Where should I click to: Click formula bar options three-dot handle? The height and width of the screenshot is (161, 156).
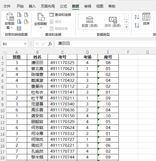coord(31,44)
